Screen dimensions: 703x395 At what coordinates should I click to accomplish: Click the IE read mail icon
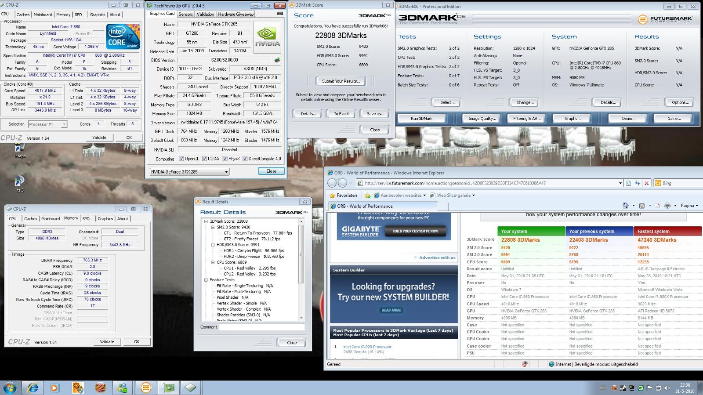point(657,206)
